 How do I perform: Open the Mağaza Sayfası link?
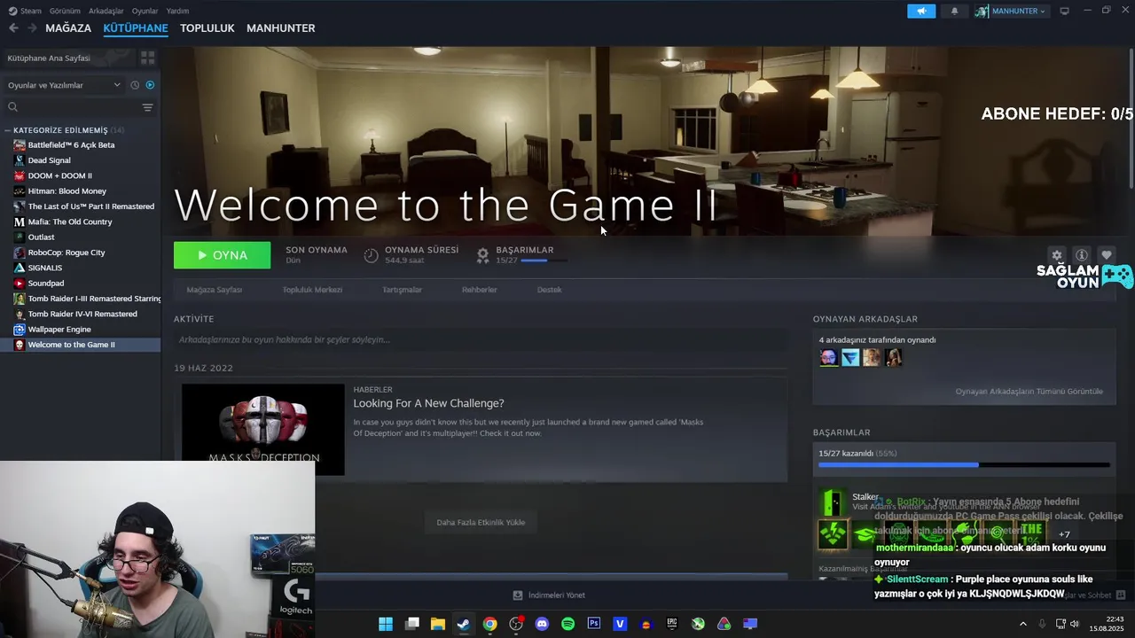pos(214,290)
